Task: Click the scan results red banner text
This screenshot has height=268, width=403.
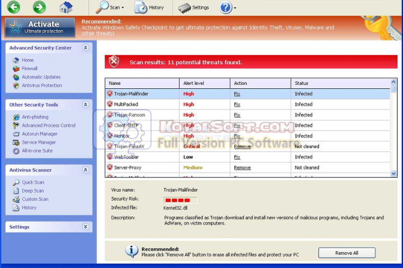Action: pos(186,63)
